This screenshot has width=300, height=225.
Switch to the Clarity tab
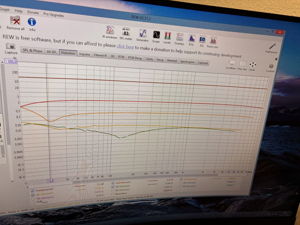pos(149,59)
